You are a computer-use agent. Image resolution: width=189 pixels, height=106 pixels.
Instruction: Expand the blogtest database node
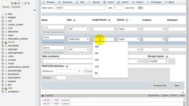[x=3, y=17]
